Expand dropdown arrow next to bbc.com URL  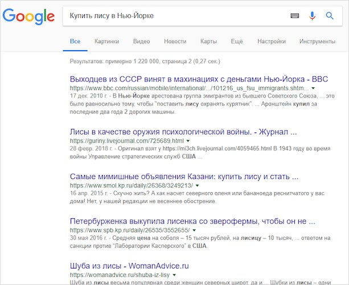[x=313, y=88]
